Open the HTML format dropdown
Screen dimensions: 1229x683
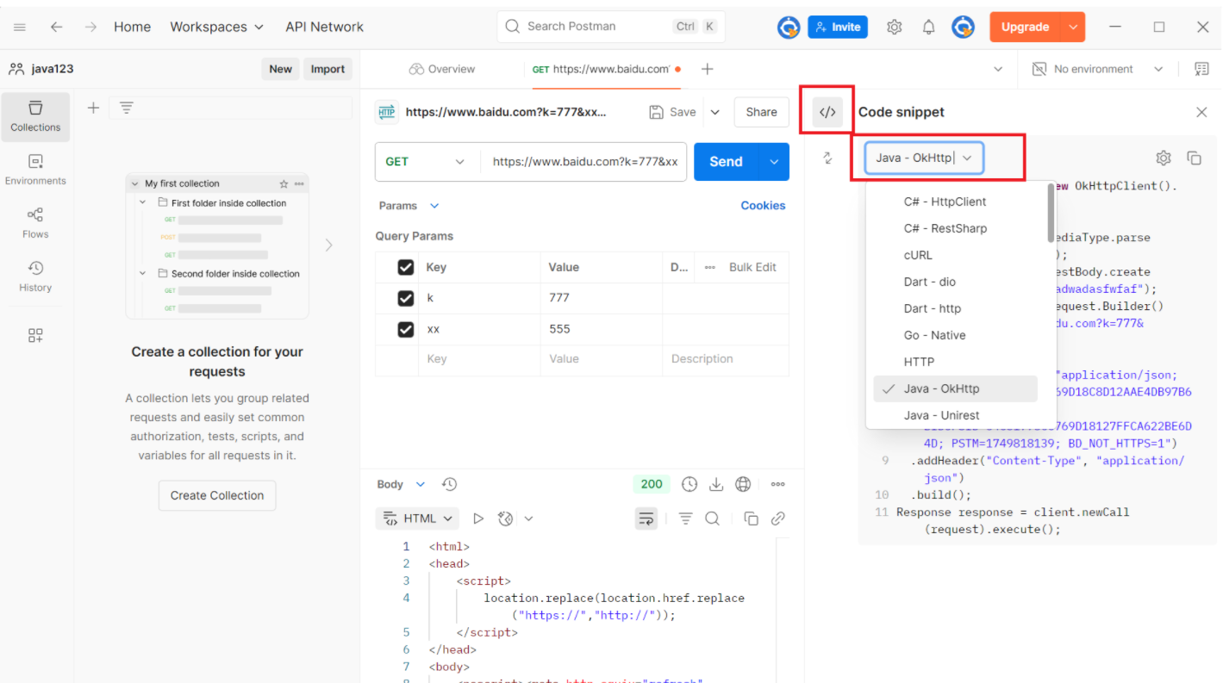point(417,518)
